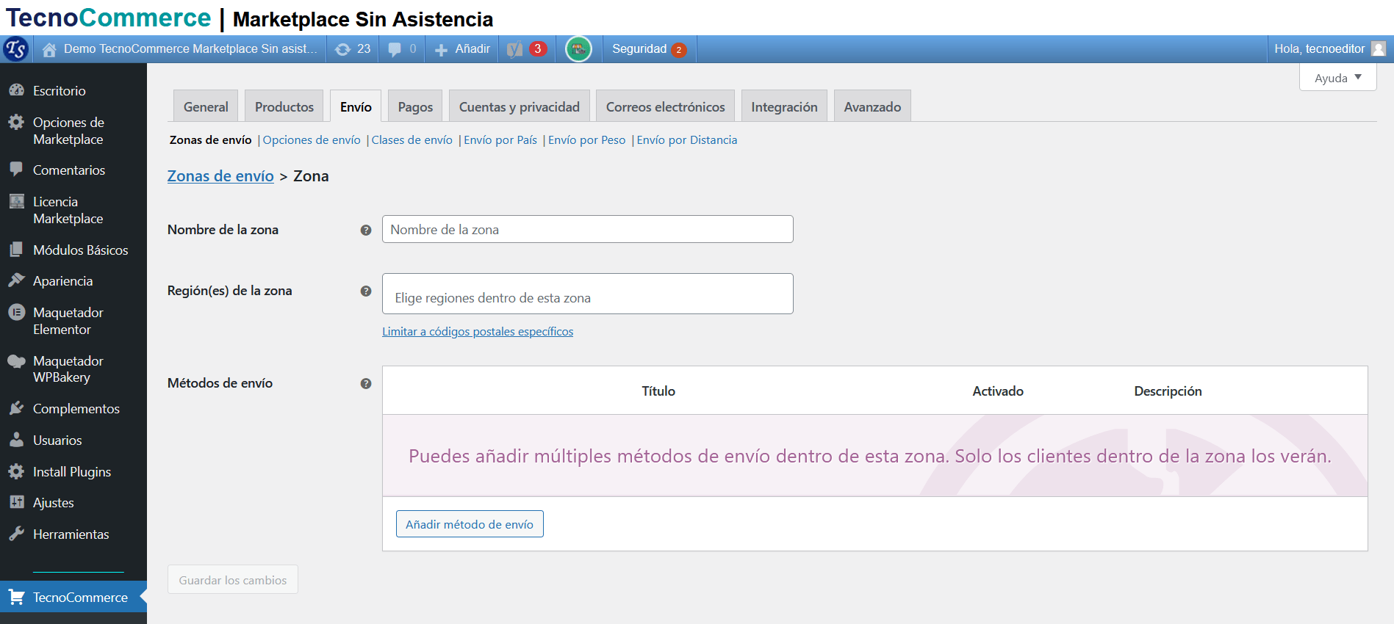Click the Escritorio dashboard icon
The image size is (1394, 624).
pos(16,90)
